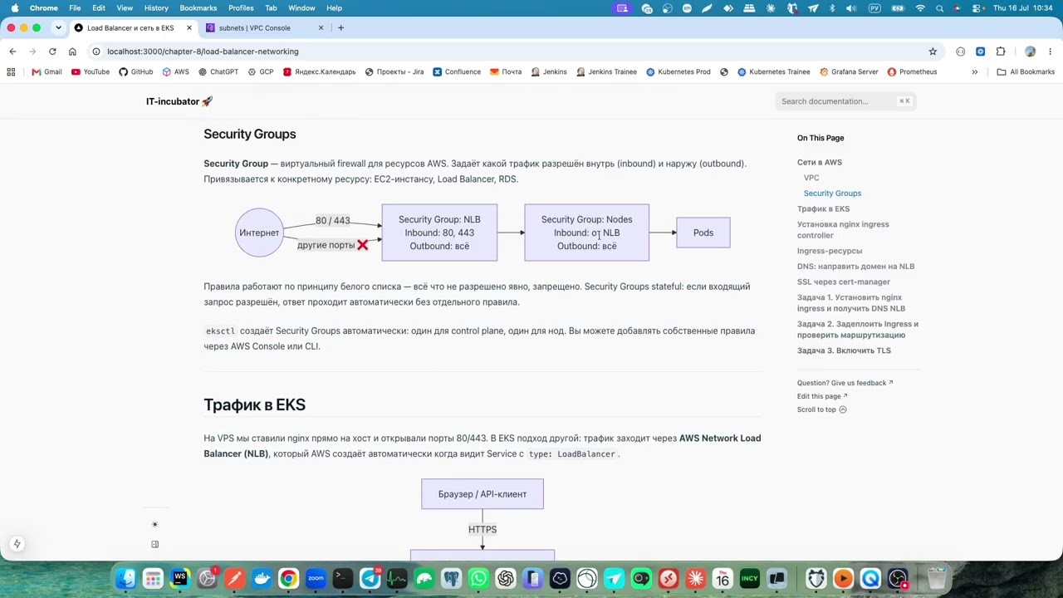The width and height of the screenshot is (1063, 598).
Task: Bookmark this page with the star icon
Action: click(x=933, y=51)
